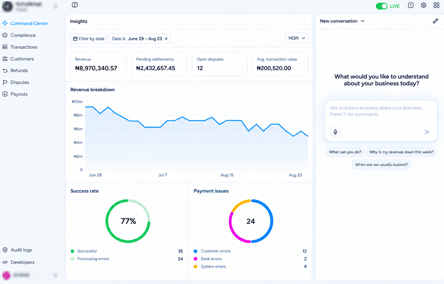The image size is (444, 284).
Task: Expand the New conversation dropdown
Action: [x=362, y=21]
